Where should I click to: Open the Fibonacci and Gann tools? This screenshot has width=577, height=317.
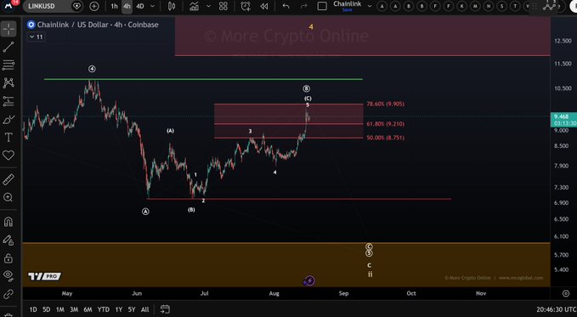point(8,65)
